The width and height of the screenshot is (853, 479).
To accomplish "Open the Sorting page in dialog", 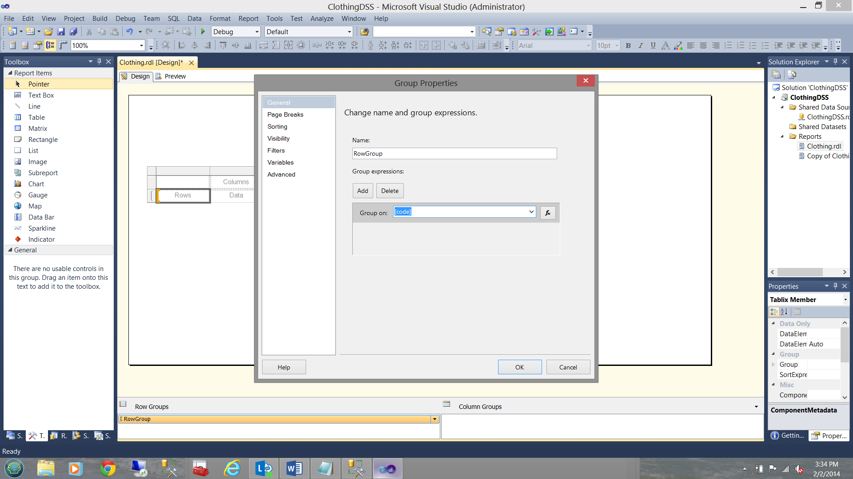I will pos(277,126).
